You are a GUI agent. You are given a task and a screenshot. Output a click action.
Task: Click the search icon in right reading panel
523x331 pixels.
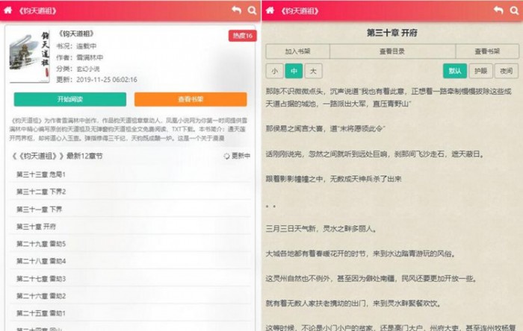pyautogui.click(x=514, y=10)
